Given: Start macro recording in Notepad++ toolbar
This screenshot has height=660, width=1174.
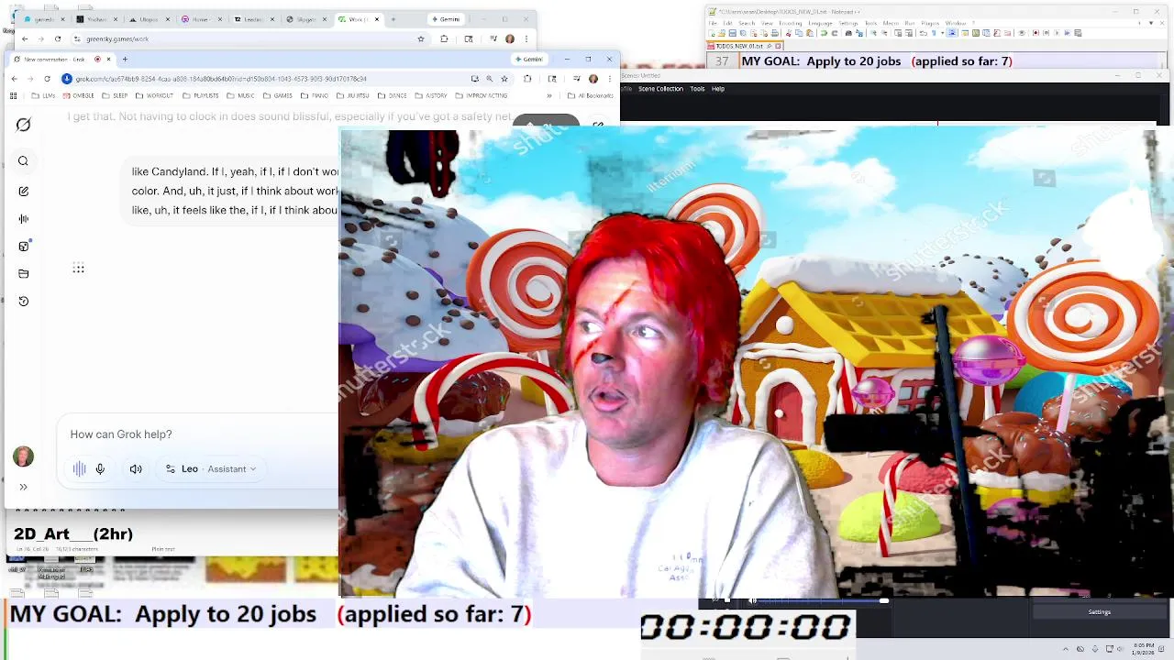Looking at the screenshot, I should (1036, 33).
